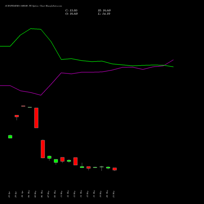Click the 13 May date label
Screen dimensions: 204x204
point(74,194)
